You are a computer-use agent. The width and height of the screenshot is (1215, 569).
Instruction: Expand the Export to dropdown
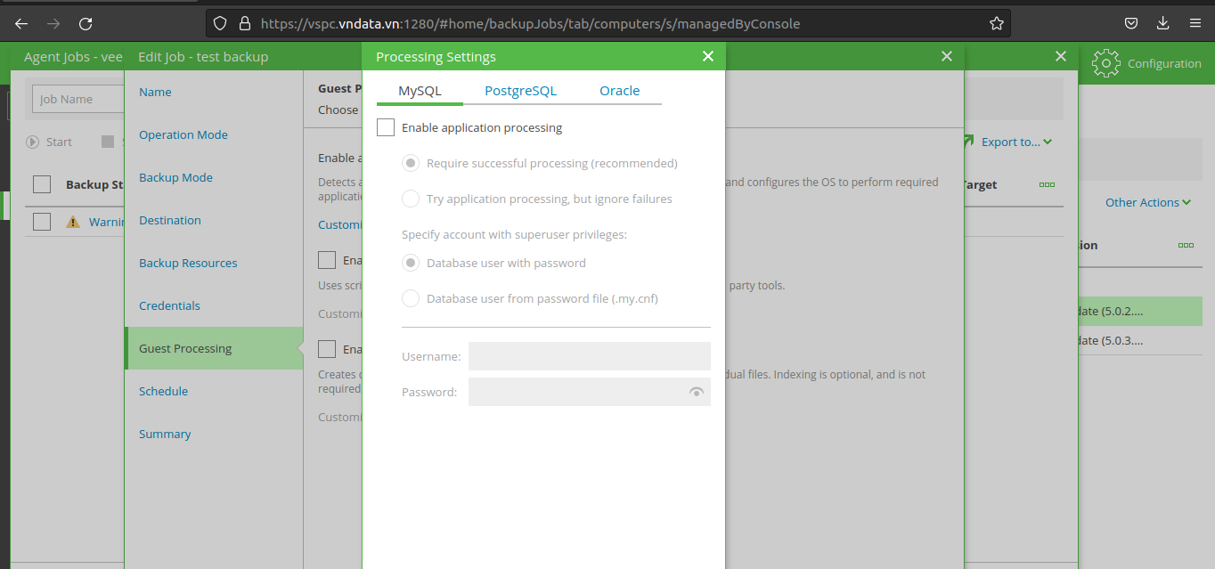[1015, 142]
